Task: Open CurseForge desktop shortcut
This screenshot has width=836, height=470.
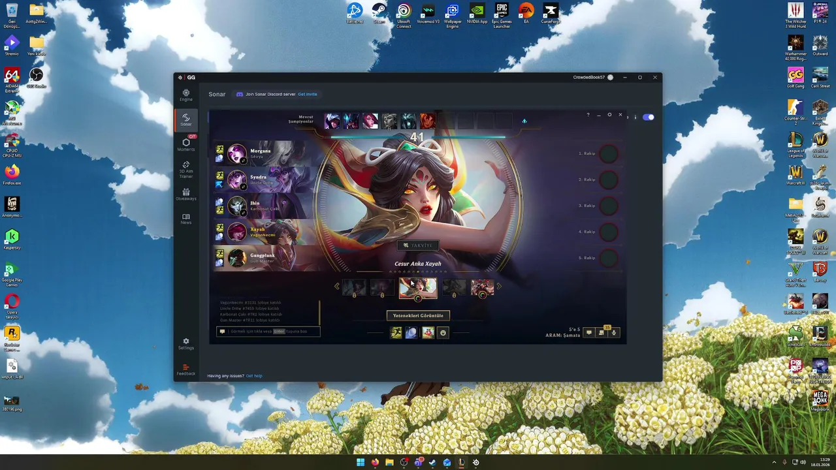Action: pyautogui.click(x=551, y=13)
